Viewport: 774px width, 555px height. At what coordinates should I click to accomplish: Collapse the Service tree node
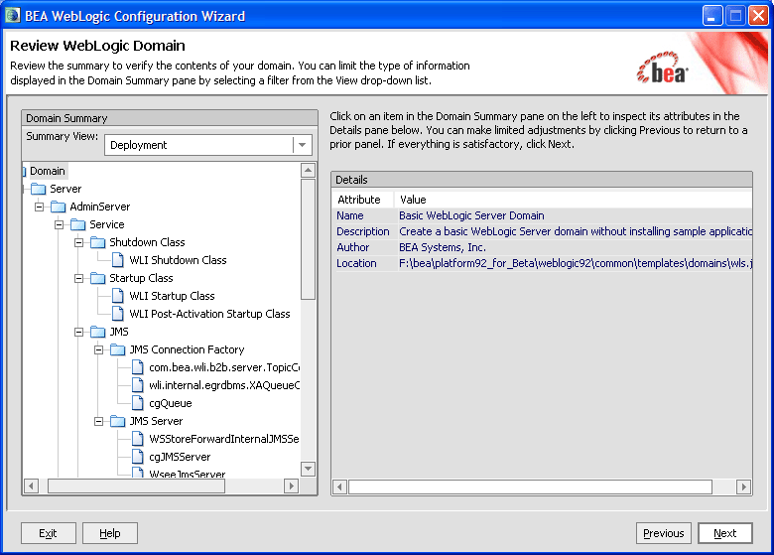[59, 224]
